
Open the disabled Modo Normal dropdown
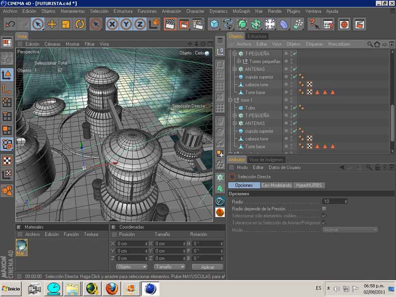pyautogui.click(x=350, y=230)
